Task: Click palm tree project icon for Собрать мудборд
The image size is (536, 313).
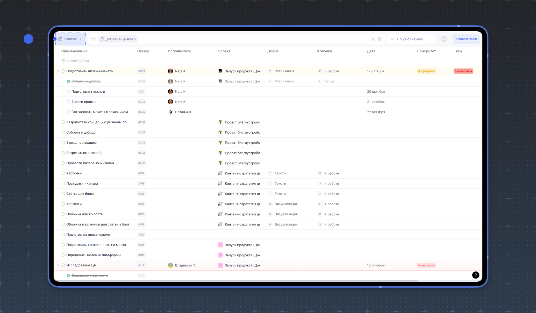Action: pos(220,132)
